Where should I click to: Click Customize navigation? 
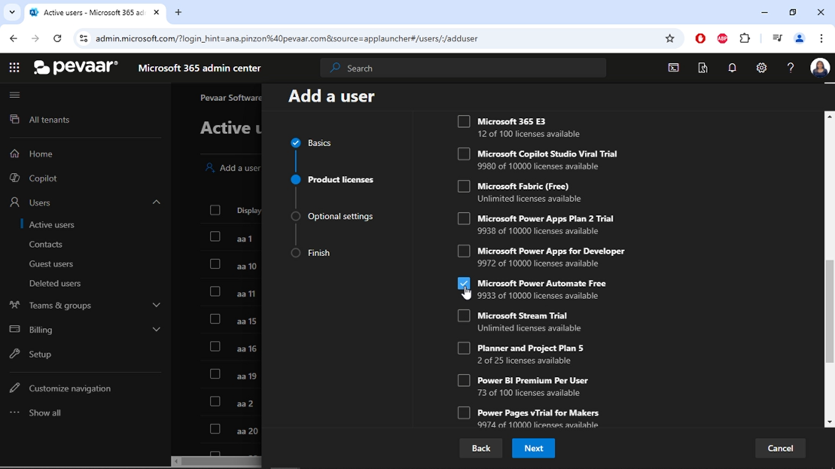pos(70,388)
